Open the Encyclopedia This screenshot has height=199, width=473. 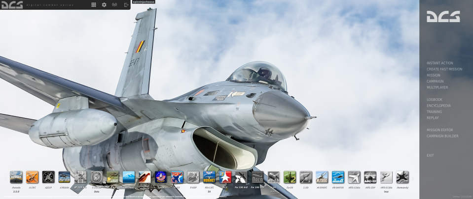point(438,106)
